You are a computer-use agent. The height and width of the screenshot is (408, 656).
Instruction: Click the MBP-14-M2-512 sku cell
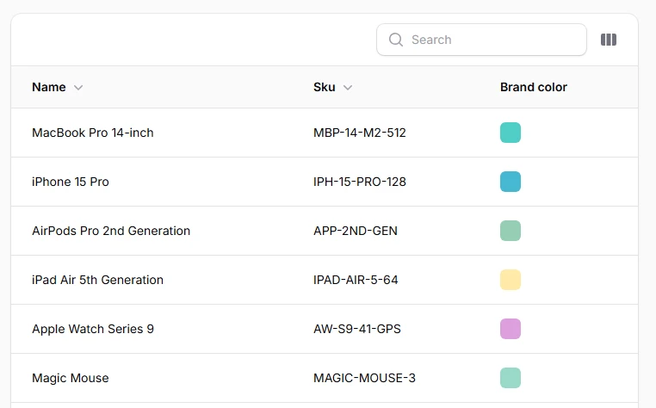pyautogui.click(x=360, y=133)
